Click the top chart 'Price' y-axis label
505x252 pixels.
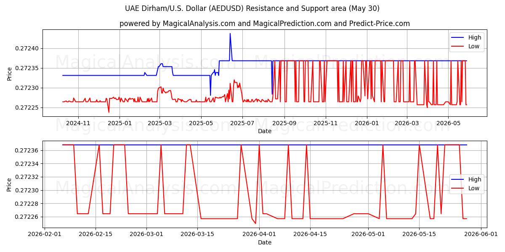(10, 73)
